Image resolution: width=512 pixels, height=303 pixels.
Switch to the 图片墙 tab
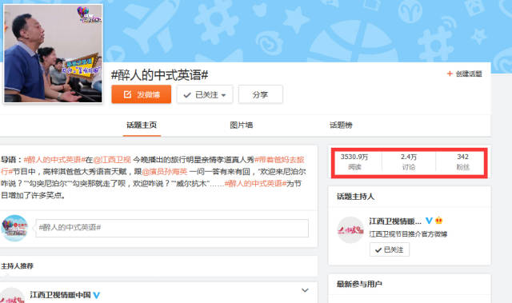[x=242, y=125]
